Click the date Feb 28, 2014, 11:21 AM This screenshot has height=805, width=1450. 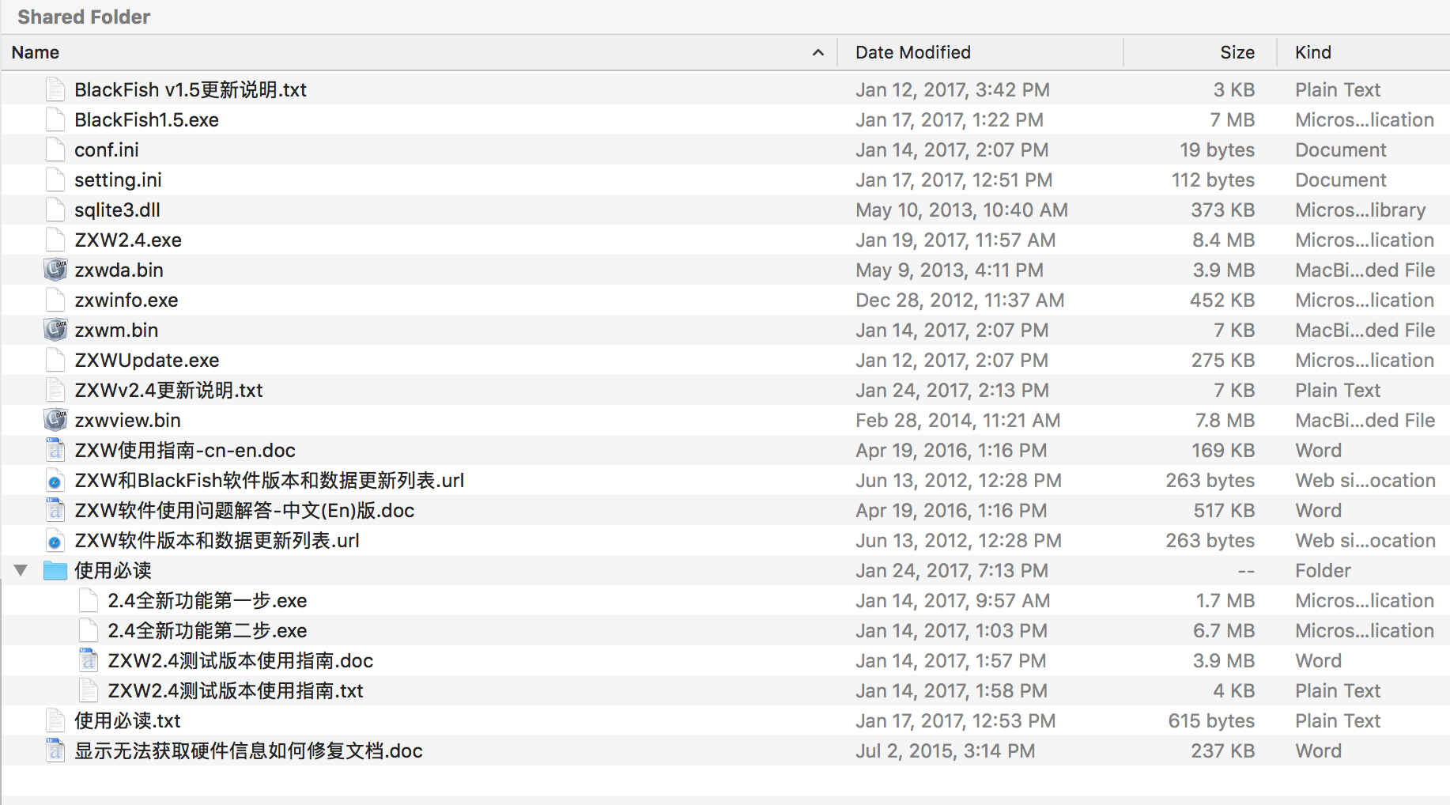click(958, 420)
